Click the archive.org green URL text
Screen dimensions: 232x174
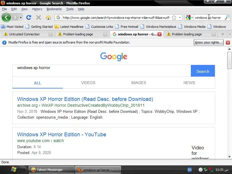click(81, 105)
